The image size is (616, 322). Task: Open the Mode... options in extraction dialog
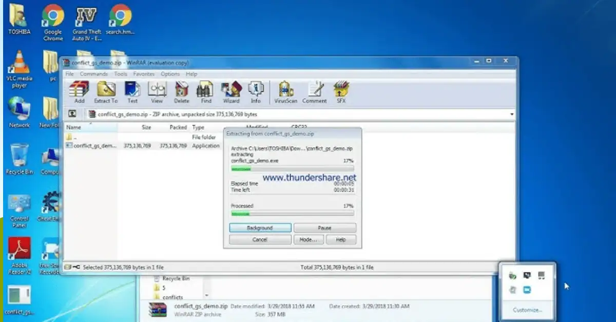point(309,239)
